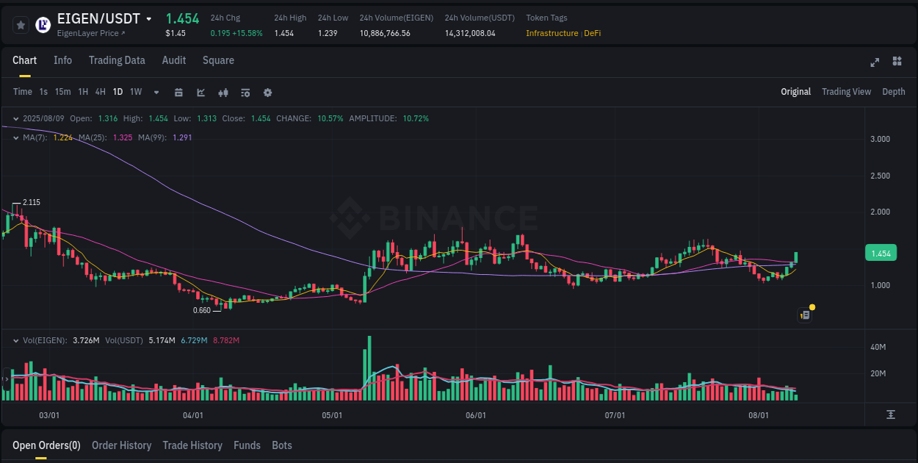Open the Order History tab
The image size is (918, 463).
coord(121,445)
